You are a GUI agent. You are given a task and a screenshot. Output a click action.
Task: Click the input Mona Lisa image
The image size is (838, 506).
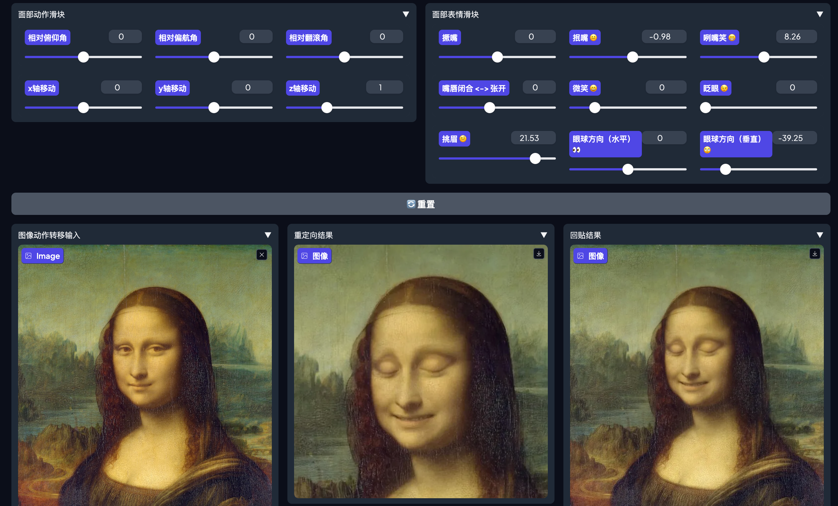[145, 375]
